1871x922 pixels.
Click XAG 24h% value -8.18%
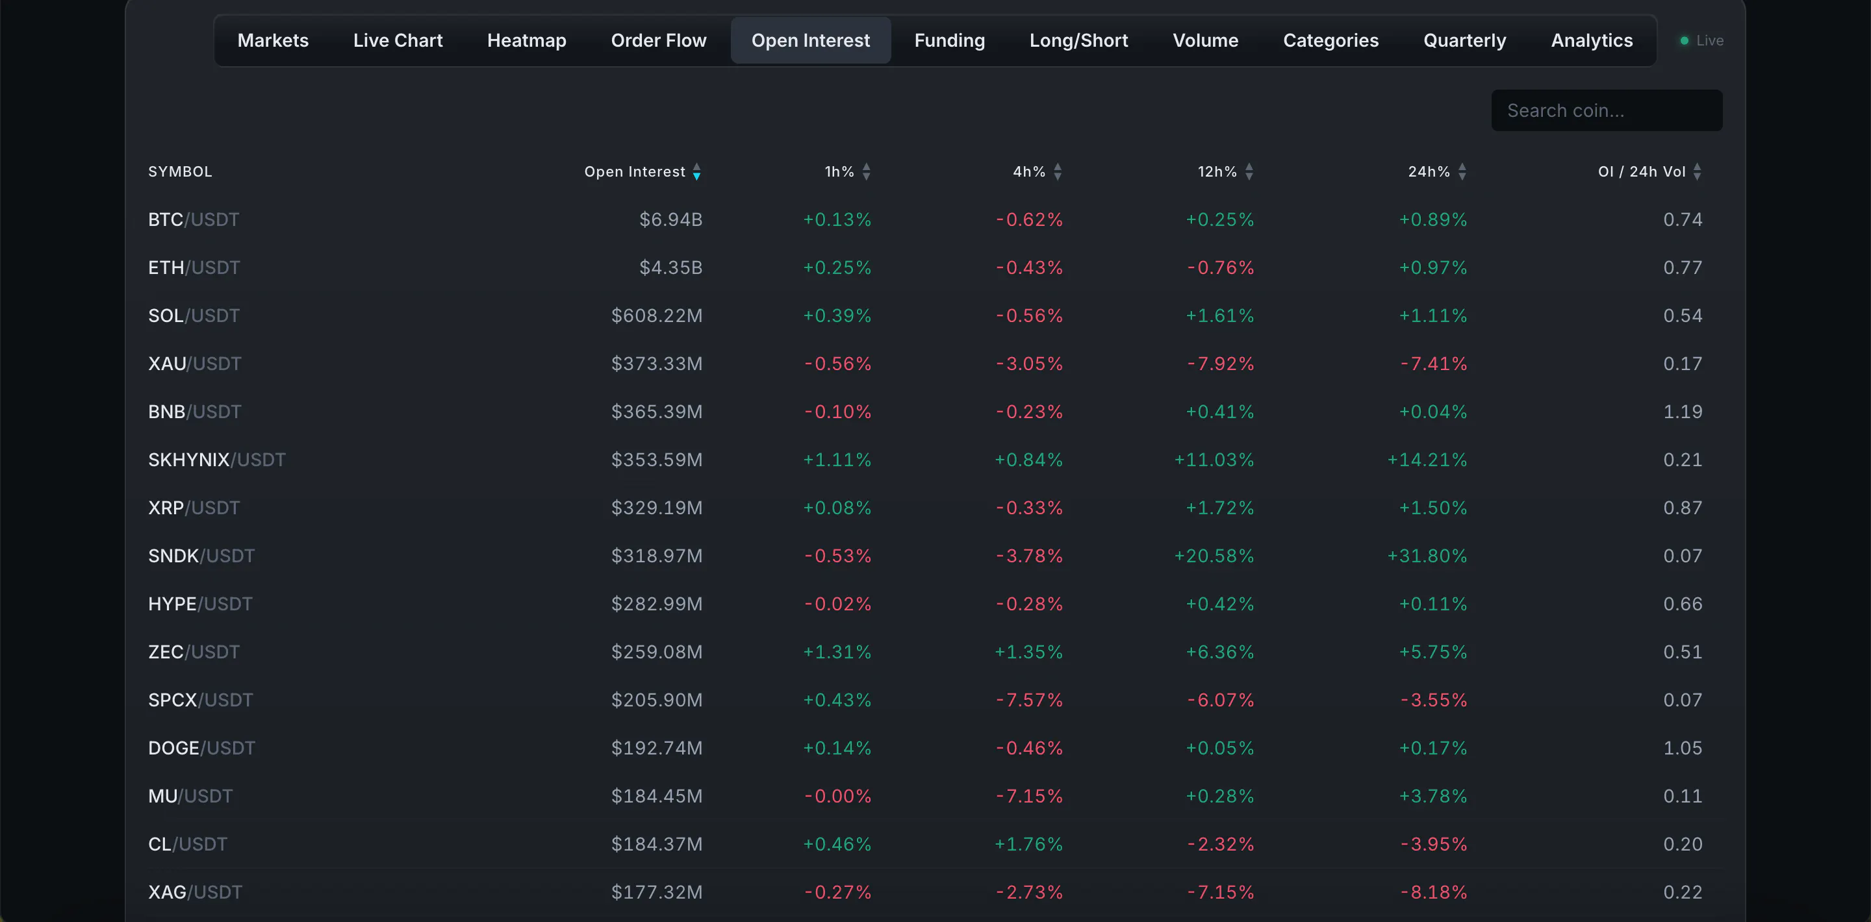tap(1434, 892)
